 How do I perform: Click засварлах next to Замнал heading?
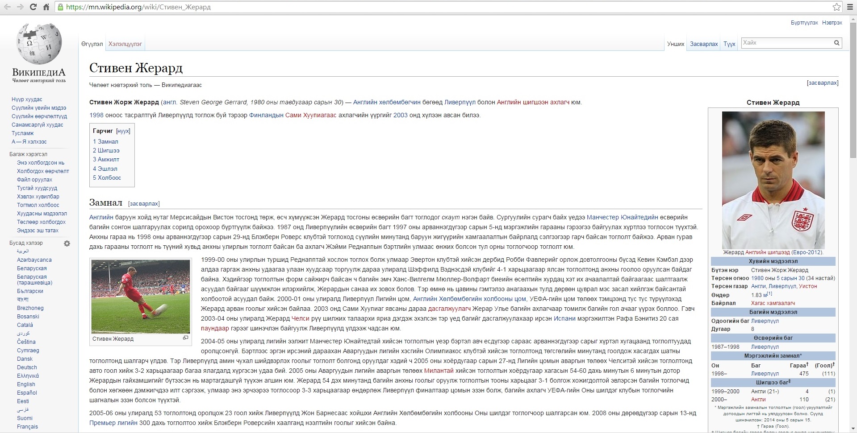144,204
